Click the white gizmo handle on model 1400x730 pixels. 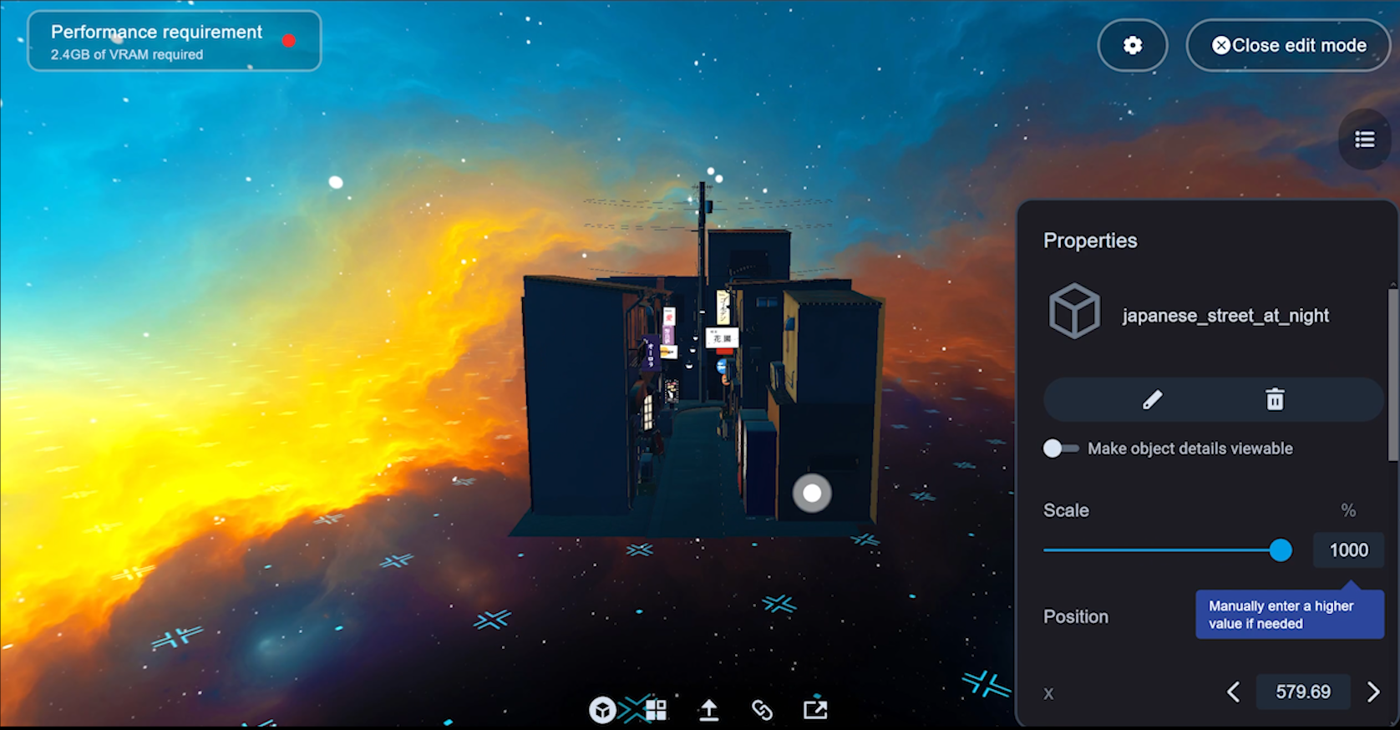tap(812, 494)
